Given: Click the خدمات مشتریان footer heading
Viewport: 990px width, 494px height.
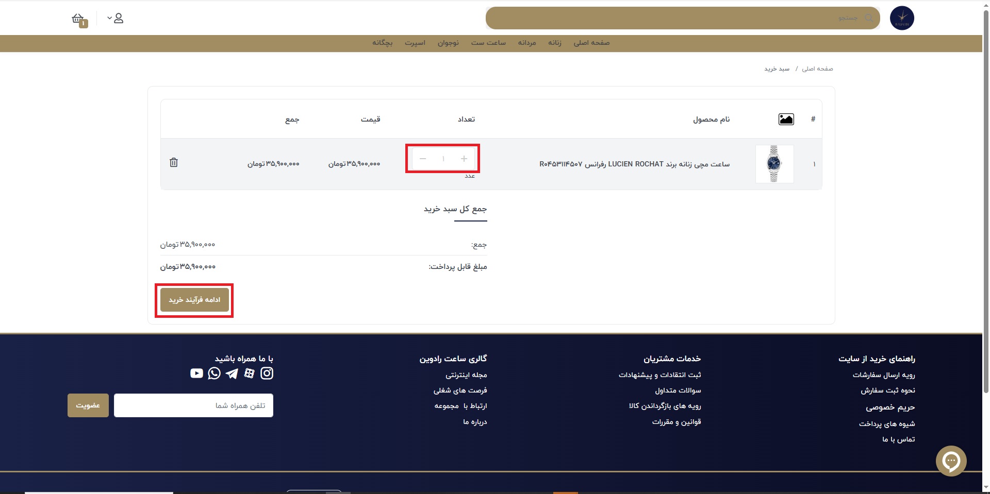Looking at the screenshot, I should 672,359.
